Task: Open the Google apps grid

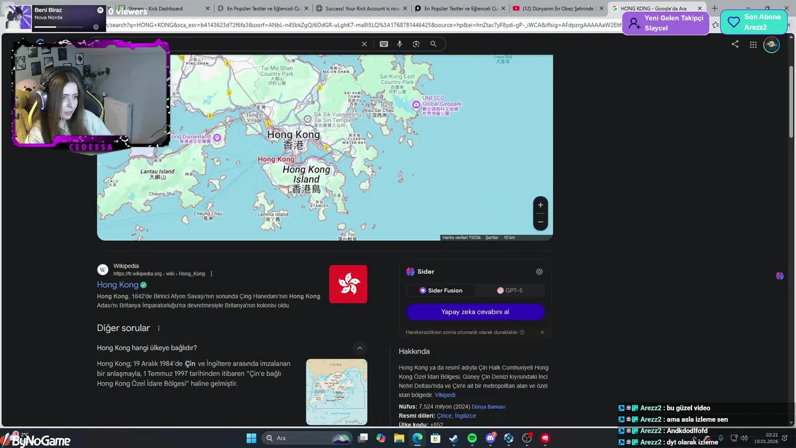Action: (x=753, y=45)
